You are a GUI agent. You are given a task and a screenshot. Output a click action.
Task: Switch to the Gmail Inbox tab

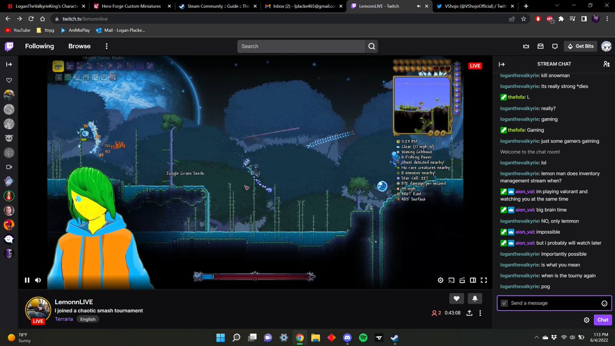303,6
